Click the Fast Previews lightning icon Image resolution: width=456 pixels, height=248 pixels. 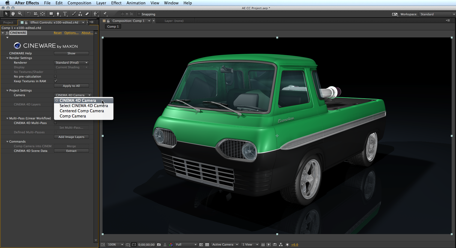269,244
